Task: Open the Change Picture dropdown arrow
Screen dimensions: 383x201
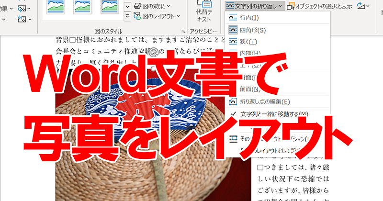Action: 29,9
